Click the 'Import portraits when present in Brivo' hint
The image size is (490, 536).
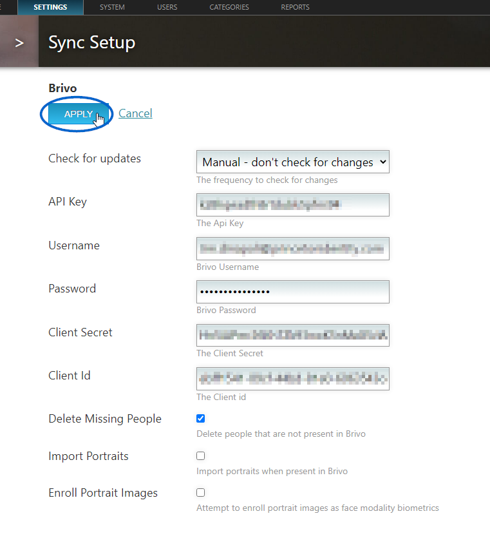272,471
